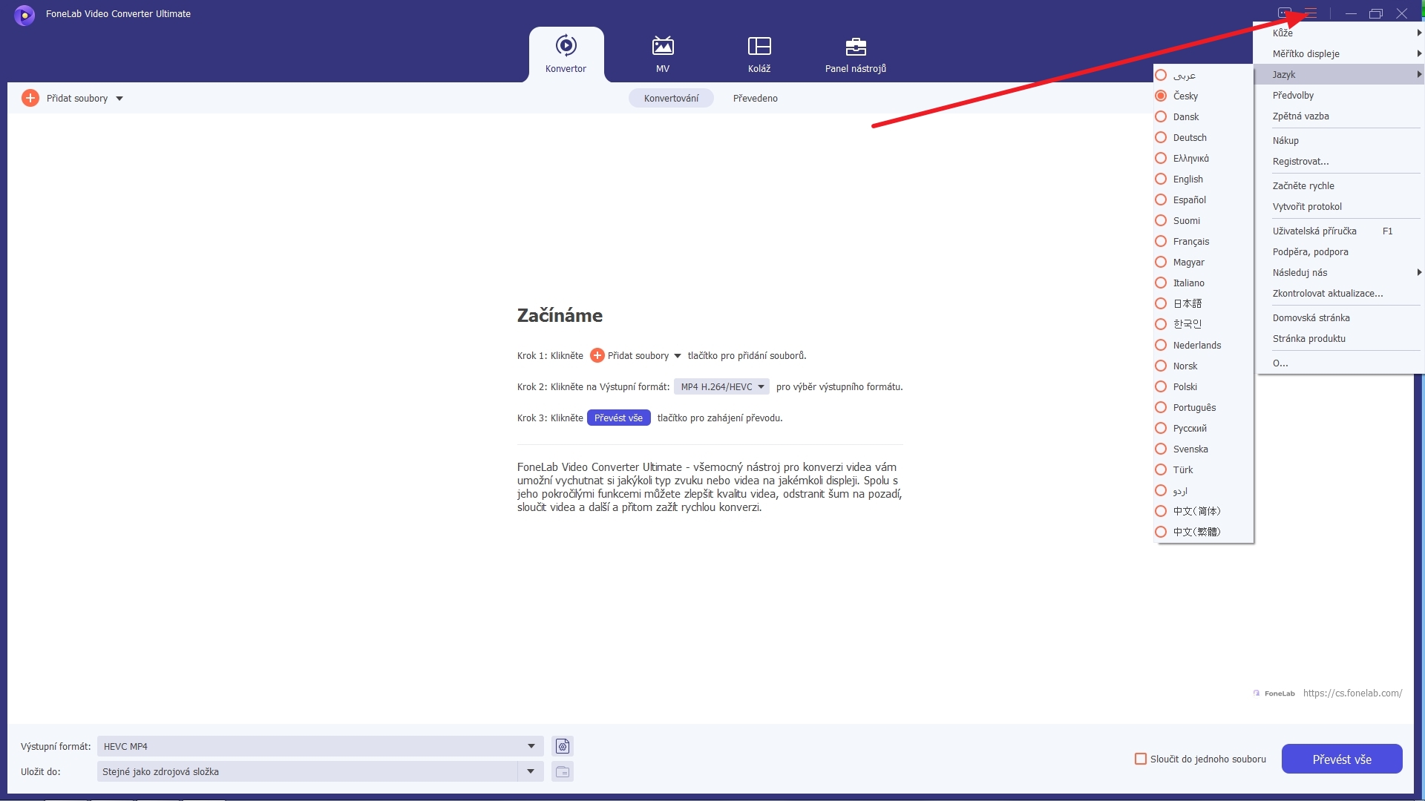This screenshot has height=801, width=1425.
Task: Expand the Přidat soubory dropdown arrow
Action: click(119, 99)
